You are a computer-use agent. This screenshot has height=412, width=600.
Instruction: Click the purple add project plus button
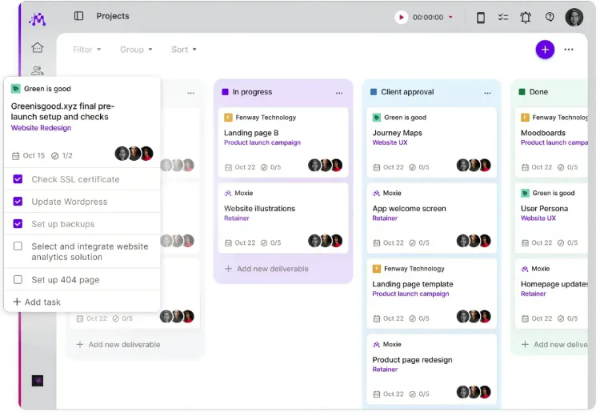pos(545,50)
